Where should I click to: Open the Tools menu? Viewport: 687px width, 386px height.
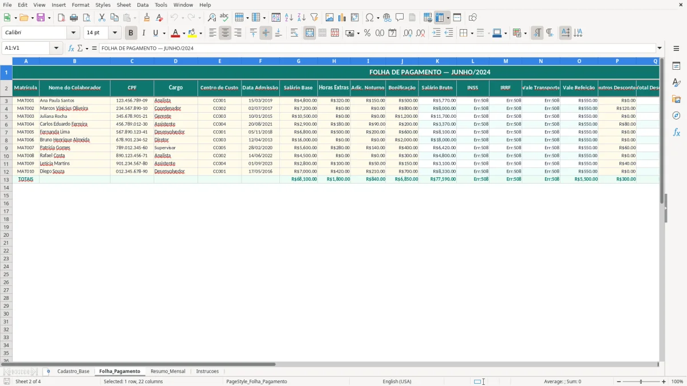[161, 5]
